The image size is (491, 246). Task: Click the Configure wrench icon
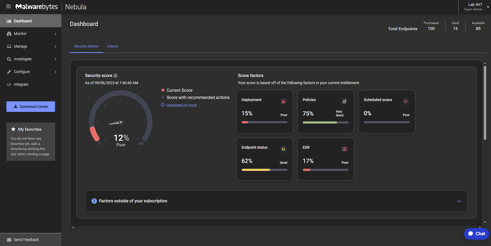click(9, 72)
